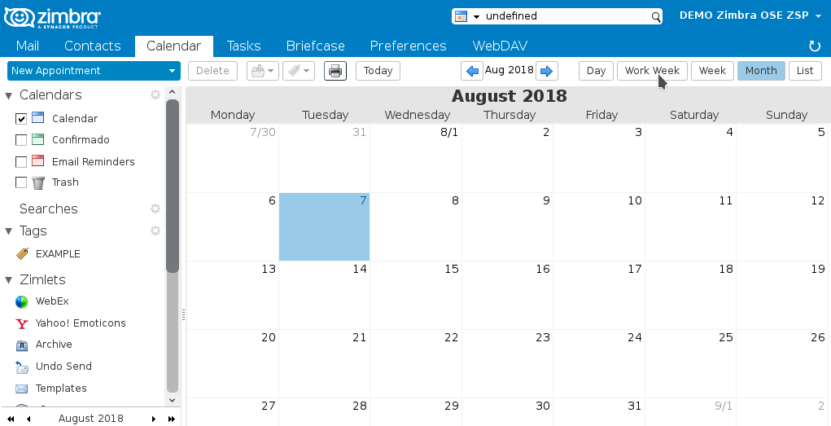Open the Briefcase tab
This screenshot has height=426, width=831.
pos(315,46)
